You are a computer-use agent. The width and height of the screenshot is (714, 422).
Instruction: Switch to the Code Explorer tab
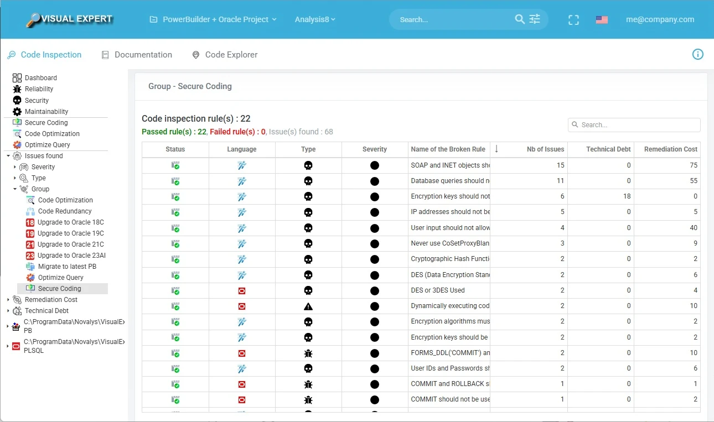coord(225,55)
